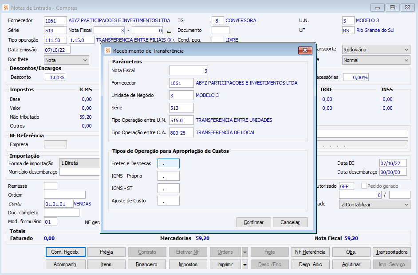Image resolution: width=418 pixels, height=275 pixels.
Task: Click the dialog Série field 513
Action: tap(181, 108)
